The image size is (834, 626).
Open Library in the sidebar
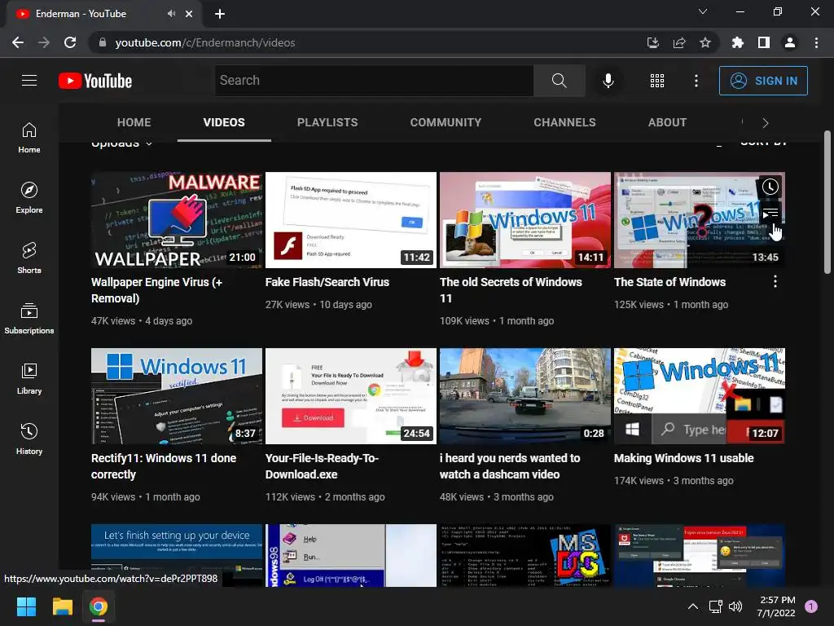(29, 378)
